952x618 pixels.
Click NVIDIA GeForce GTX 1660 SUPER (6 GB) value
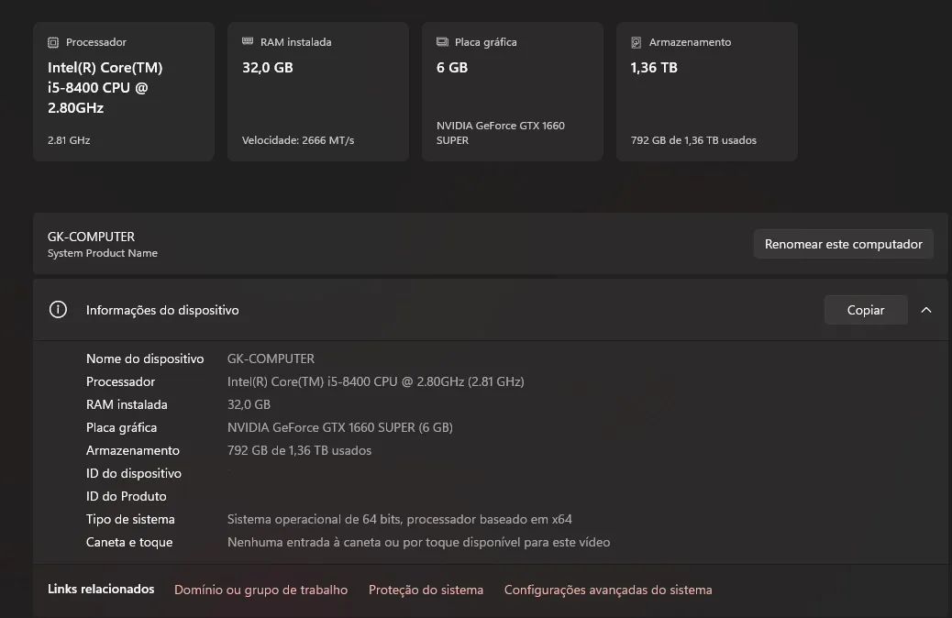(340, 427)
